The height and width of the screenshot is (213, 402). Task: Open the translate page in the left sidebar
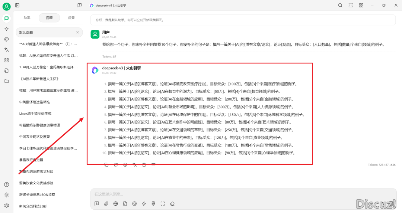6,49
